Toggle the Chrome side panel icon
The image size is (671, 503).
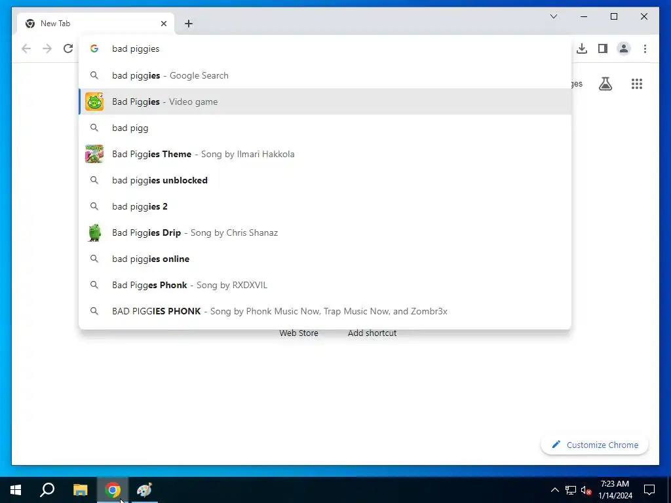click(603, 48)
